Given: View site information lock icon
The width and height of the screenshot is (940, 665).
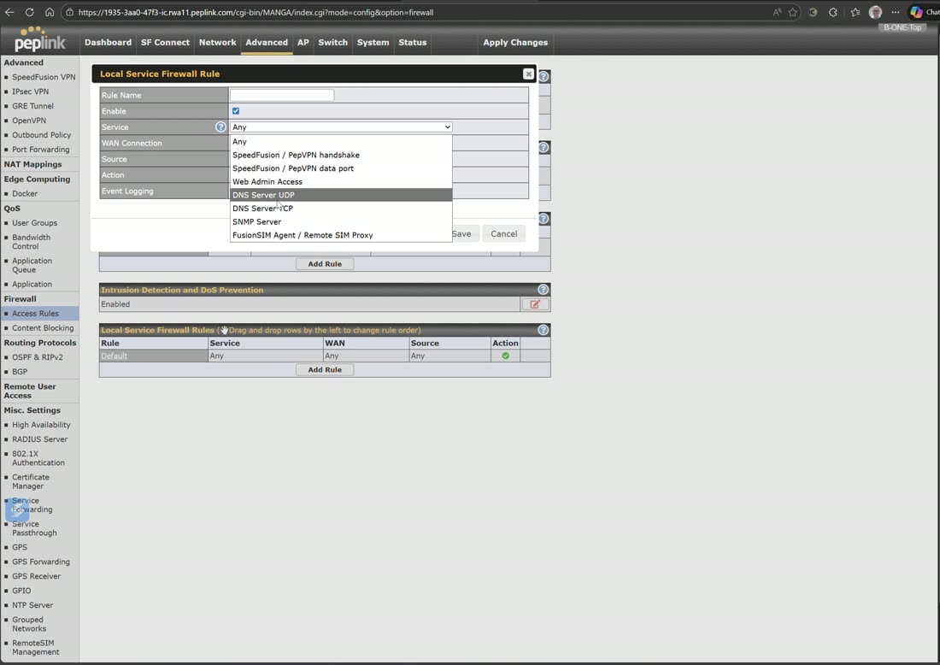Looking at the screenshot, I should 69,12.
